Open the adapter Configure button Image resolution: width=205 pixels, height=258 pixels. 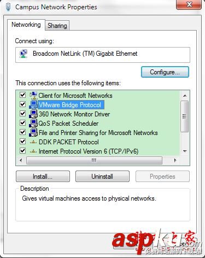click(x=165, y=72)
